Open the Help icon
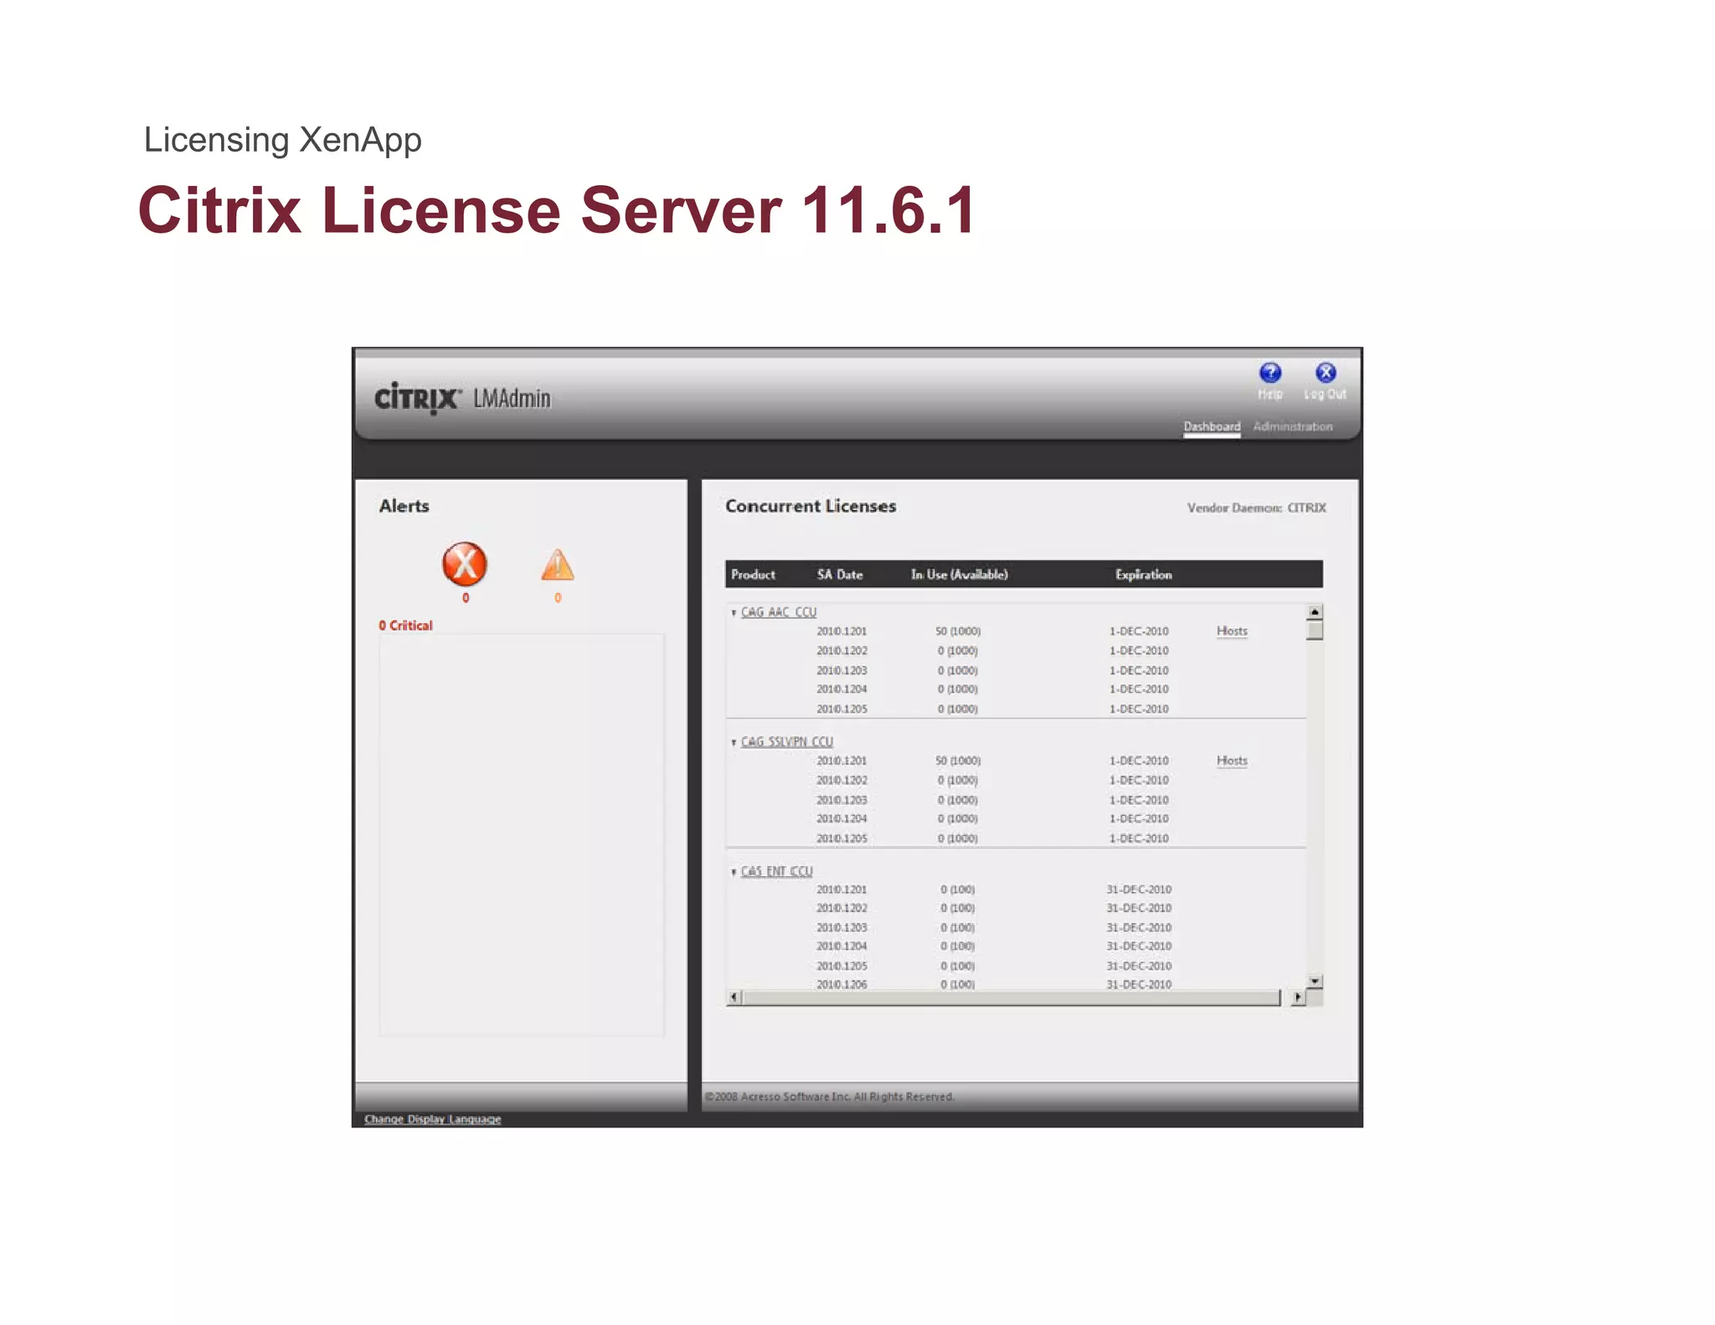Viewport: 1715px width, 1325px height. tap(1270, 373)
